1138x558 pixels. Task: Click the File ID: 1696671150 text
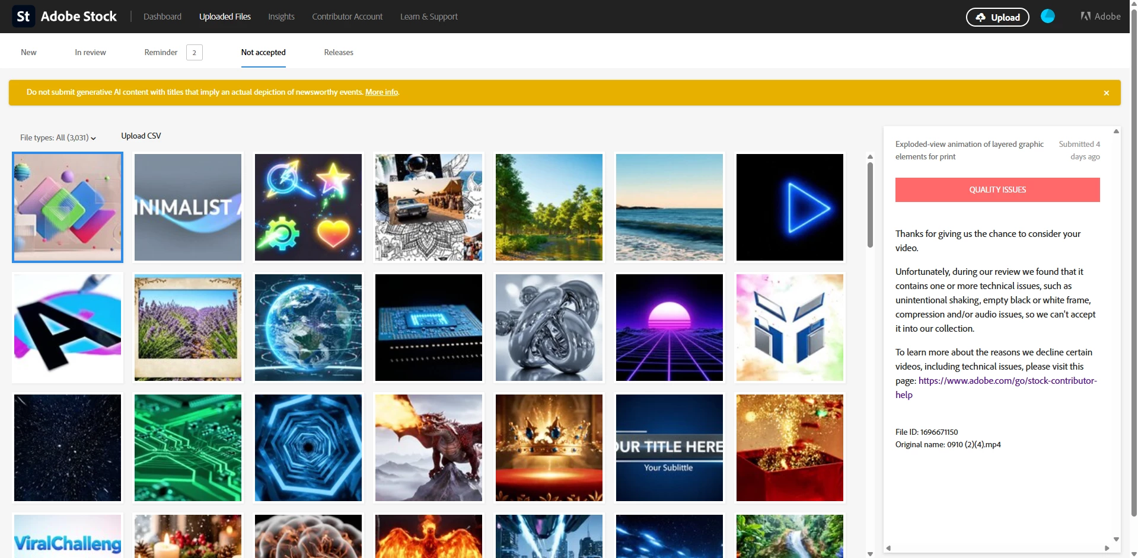pos(926,432)
